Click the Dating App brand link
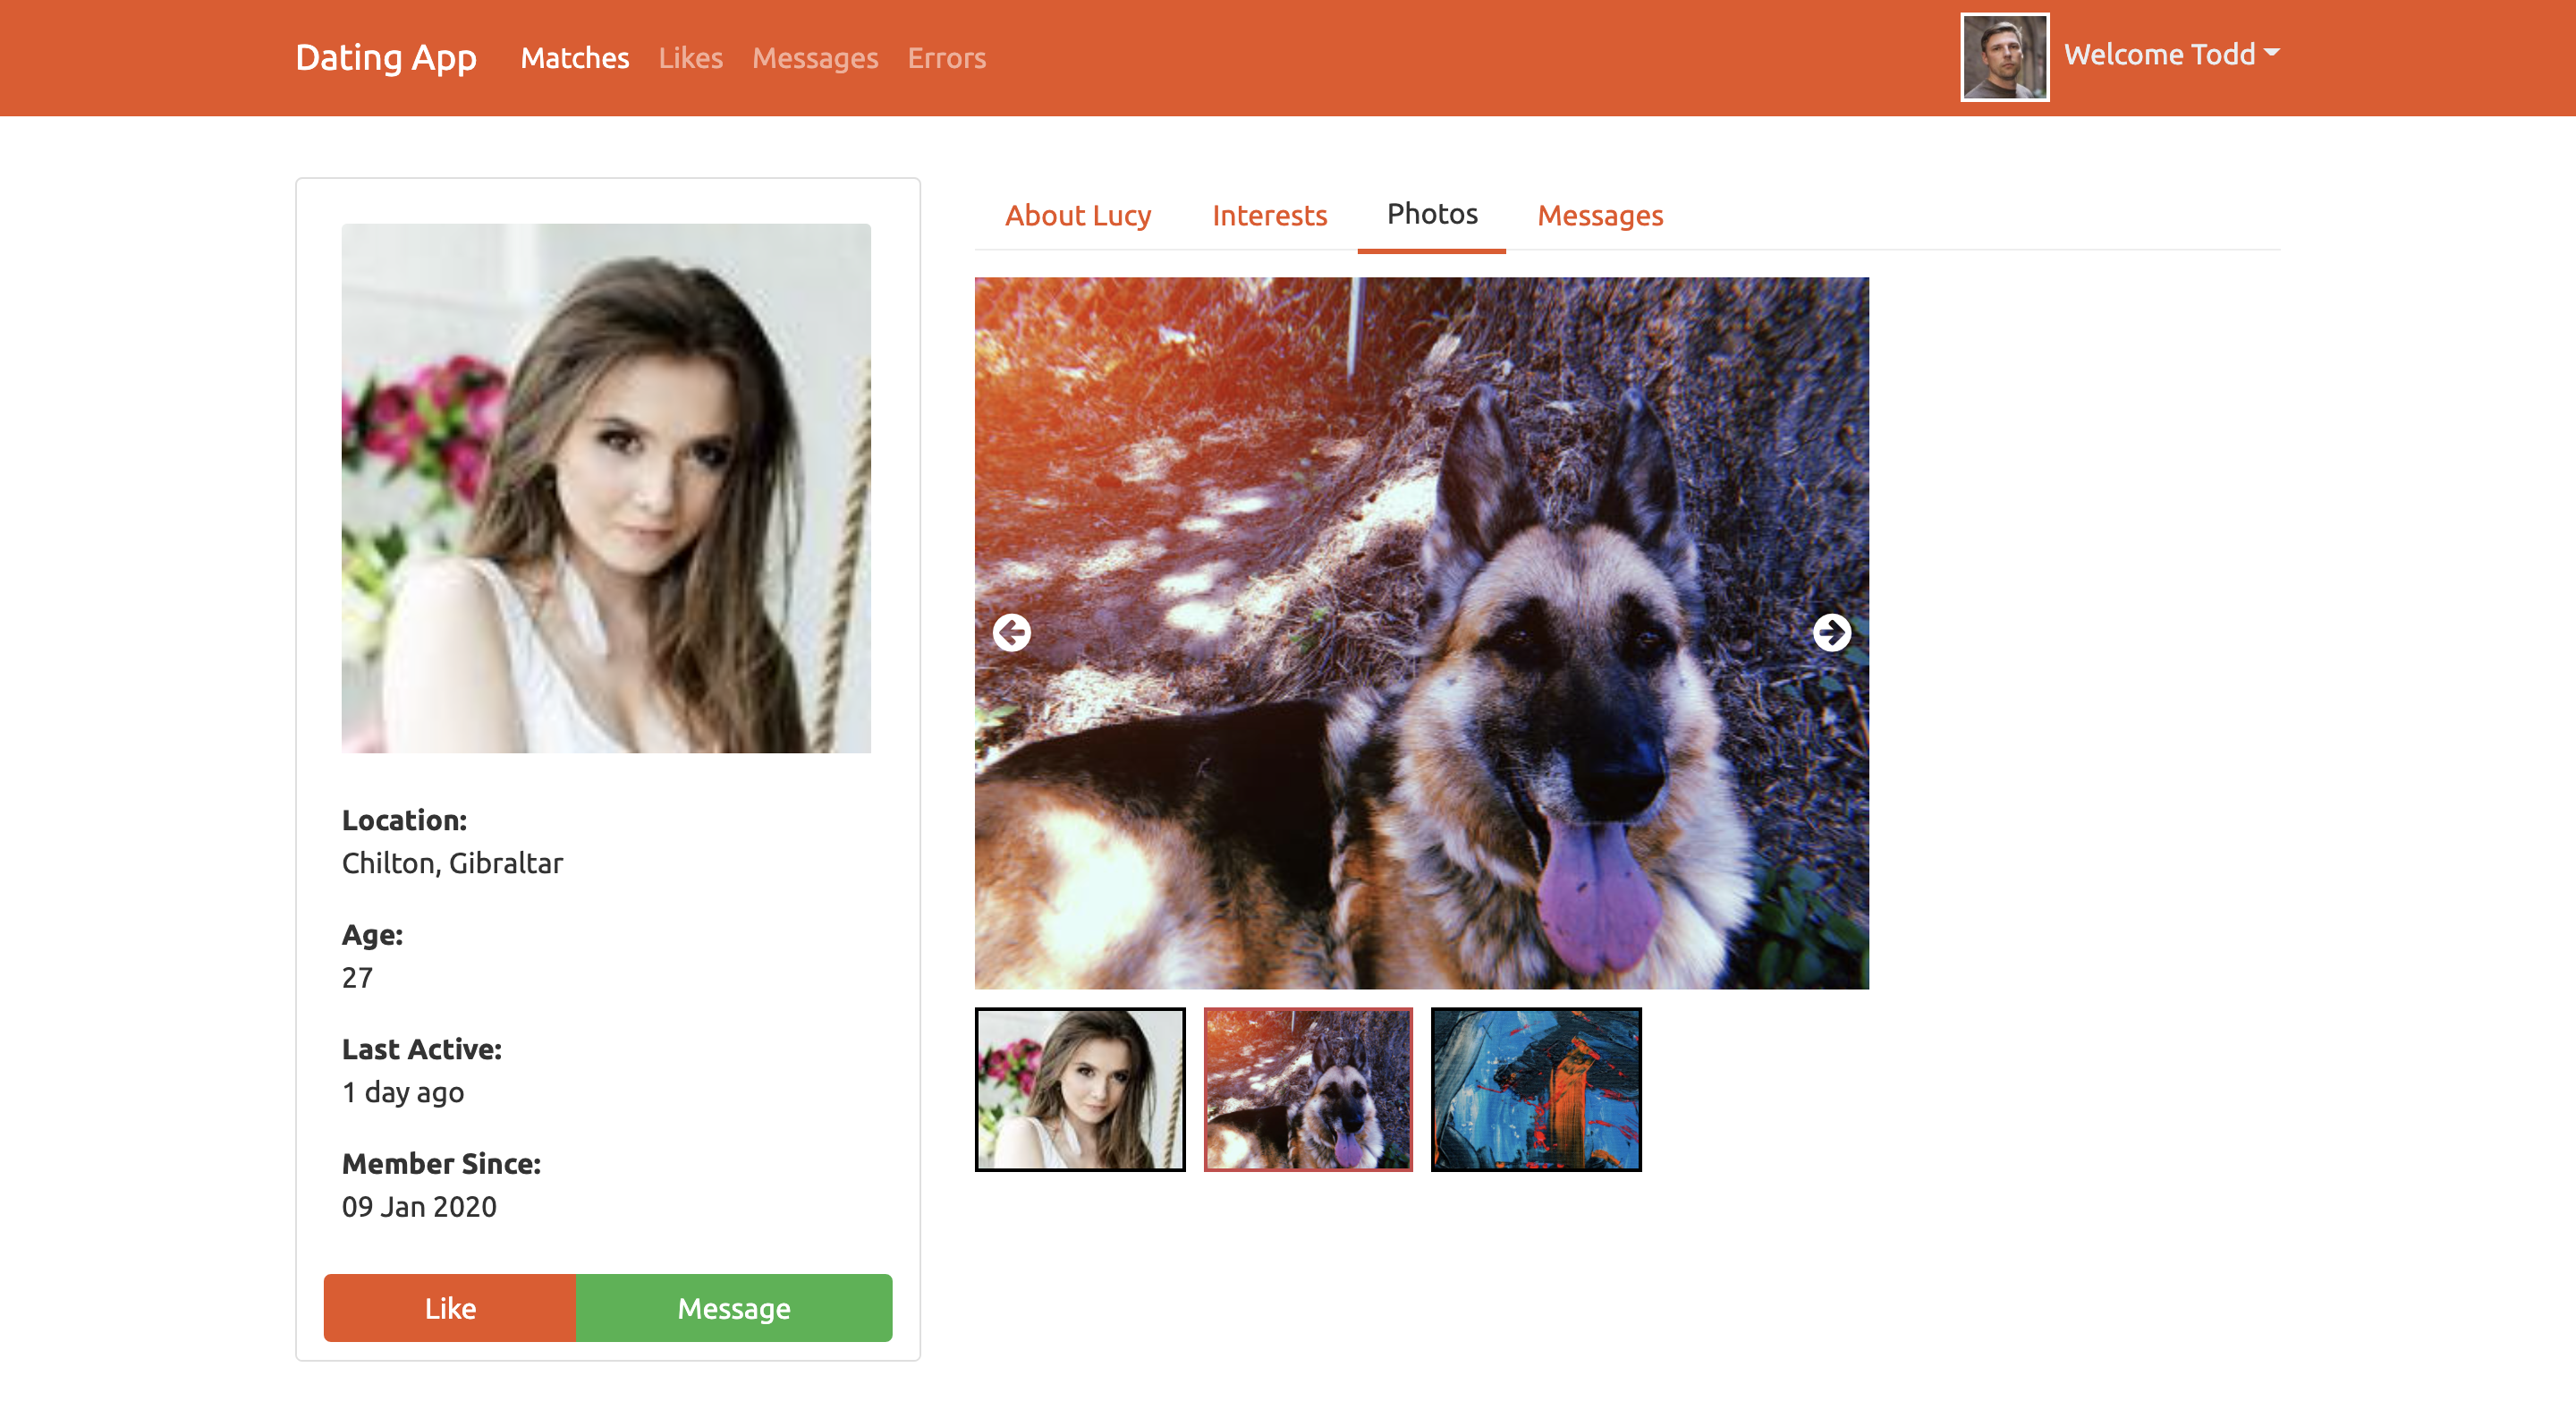 tap(386, 58)
